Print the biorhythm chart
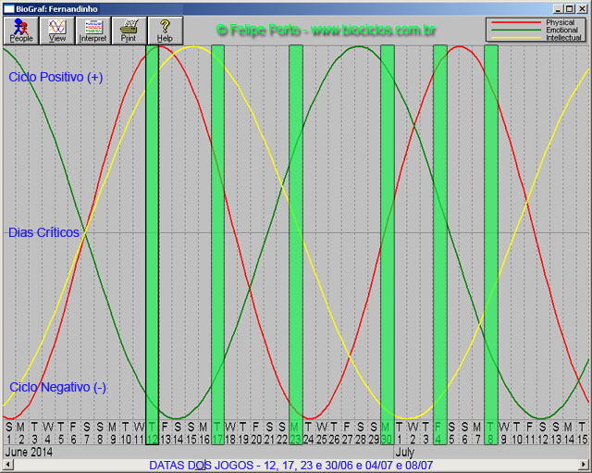This screenshot has height=473, width=592. 129,31
